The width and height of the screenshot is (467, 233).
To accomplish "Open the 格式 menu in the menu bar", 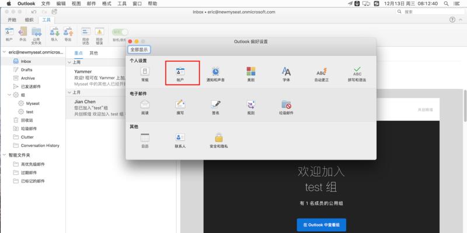I will click(107, 3).
